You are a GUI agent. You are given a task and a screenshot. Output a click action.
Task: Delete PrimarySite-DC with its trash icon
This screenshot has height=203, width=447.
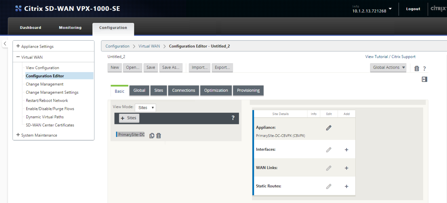[x=159, y=135]
